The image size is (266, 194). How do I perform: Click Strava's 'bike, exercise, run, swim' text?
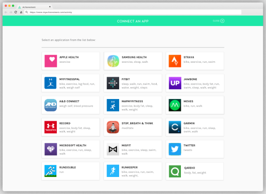[200, 62]
